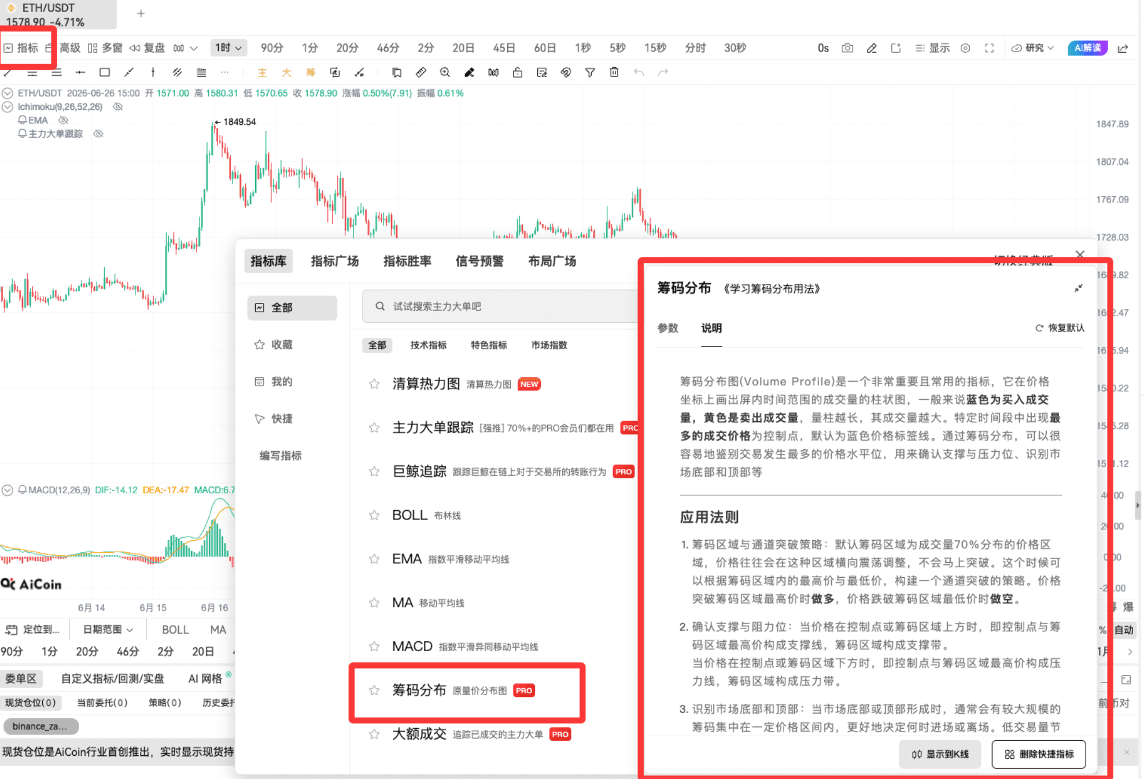1144x779 pixels.
Task: Select the parallel channel drawing tool
Action: pyautogui.click(x=177, y=72)
